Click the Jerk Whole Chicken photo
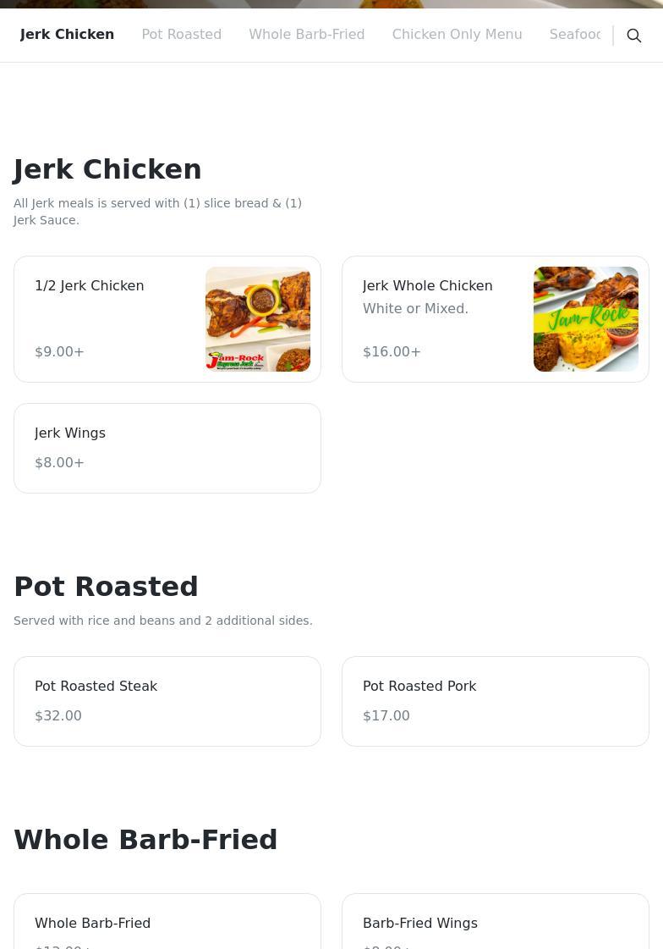The height and width of the screenshot is (949, 663). (586, 319)
